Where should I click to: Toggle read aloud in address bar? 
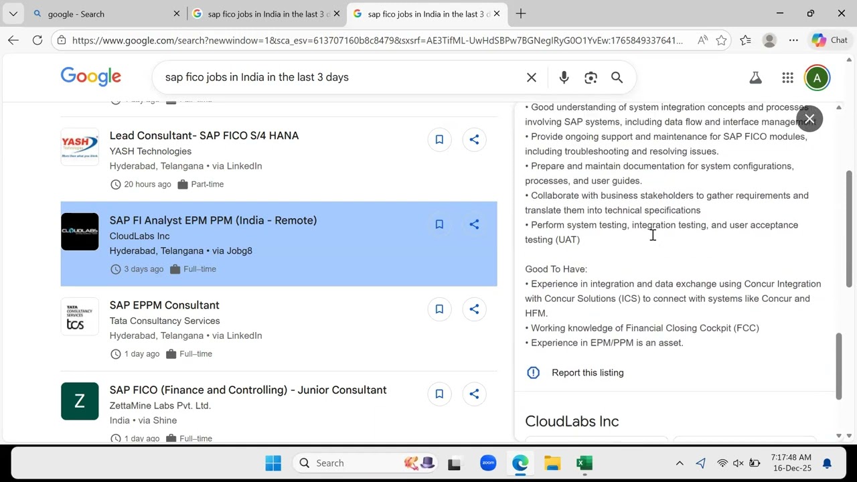(702, 40)
